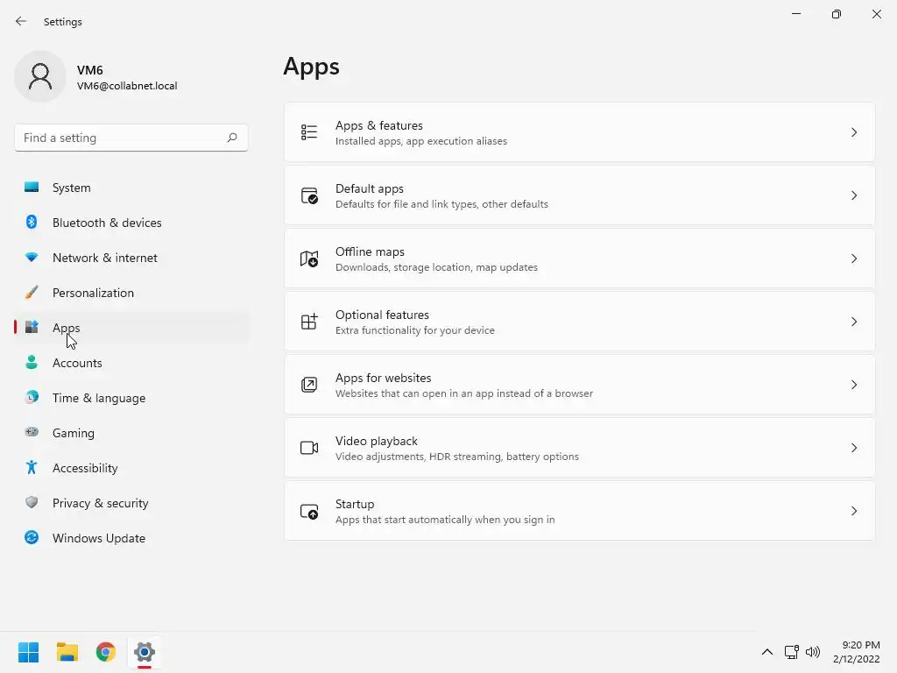Image resolution: width=897 pixels, height=673 pixels.
Task: Select Accounts in the sidebar
Action: [x=77, y=363]
